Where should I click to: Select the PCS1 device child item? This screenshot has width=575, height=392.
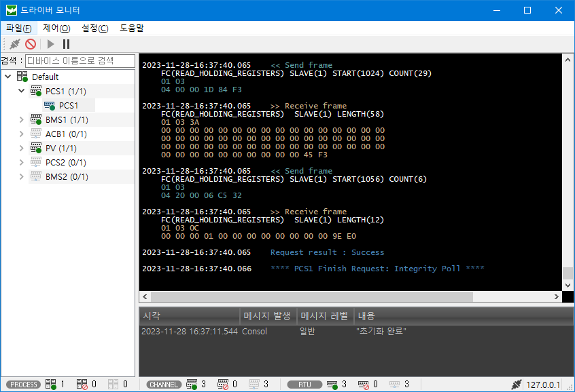pyautogui.click(x=69, y=105)
